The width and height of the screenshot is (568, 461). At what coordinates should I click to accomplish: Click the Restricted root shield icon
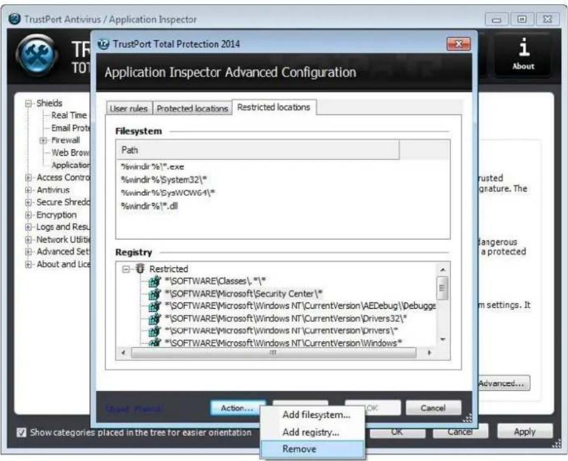(140, 269)
